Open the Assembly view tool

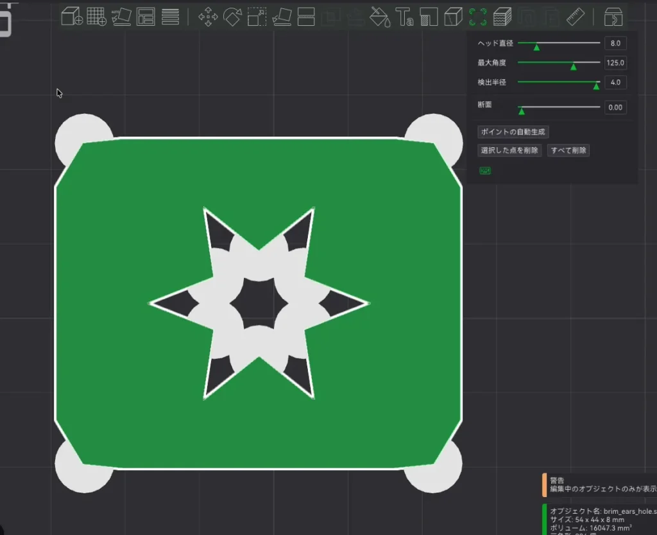(613, 17)
